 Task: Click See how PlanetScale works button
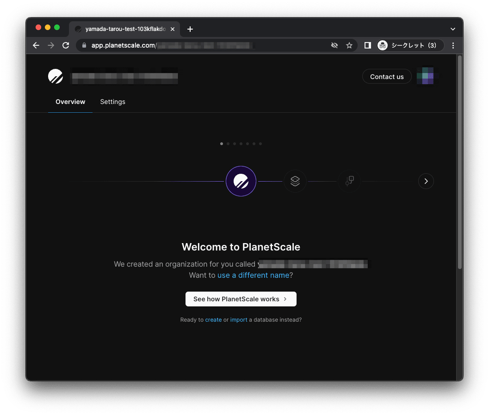241,299
